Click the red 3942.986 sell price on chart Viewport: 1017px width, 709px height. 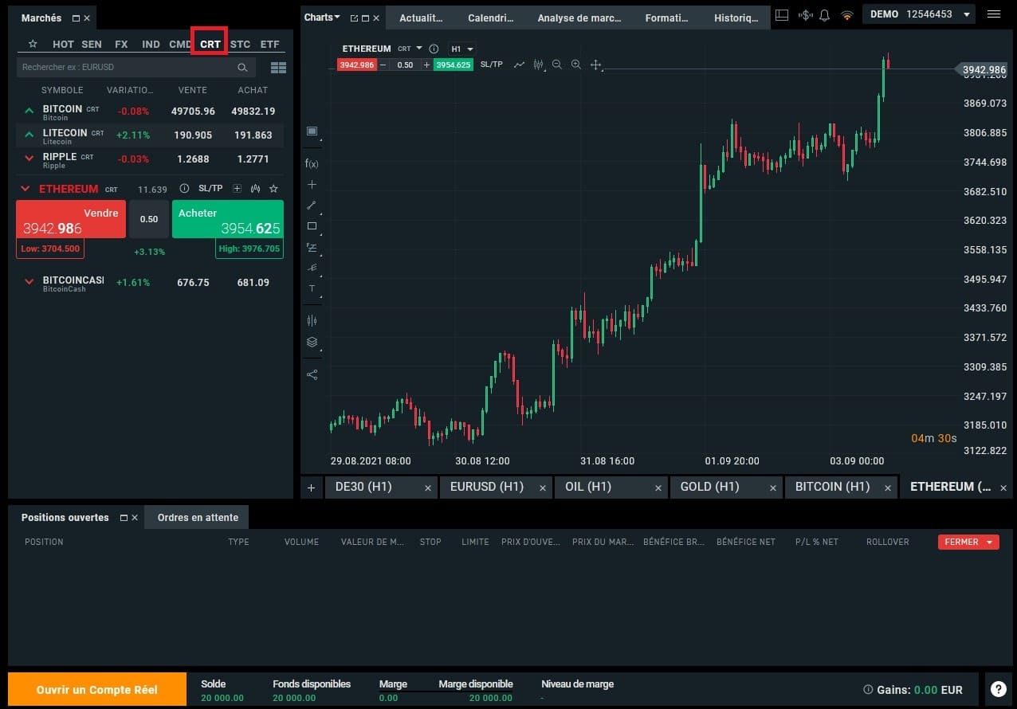357,65
